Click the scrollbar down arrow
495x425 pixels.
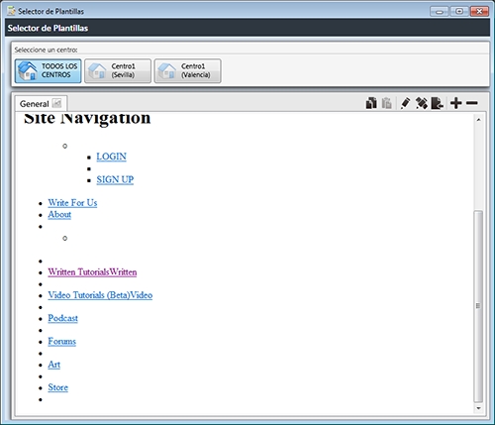[478, 408]
